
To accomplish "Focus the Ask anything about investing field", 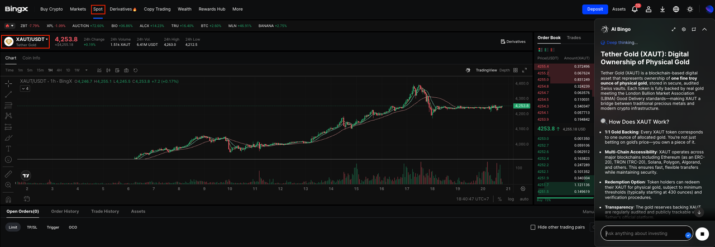I will (x=642, y=233).
